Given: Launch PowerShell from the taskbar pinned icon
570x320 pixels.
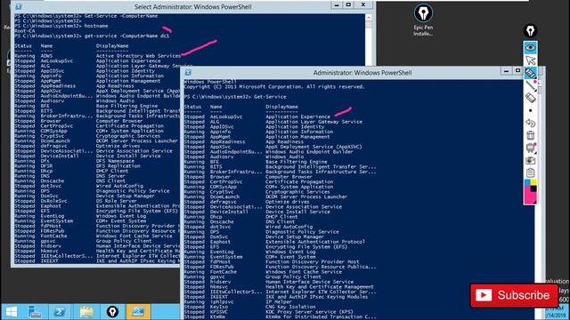Looking at the screenshot, I should 60,312.
